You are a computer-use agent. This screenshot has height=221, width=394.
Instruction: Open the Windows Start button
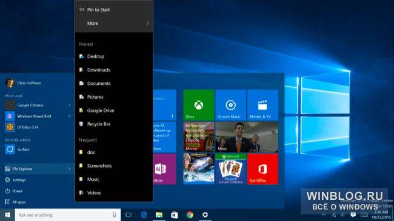pos(7,215)
